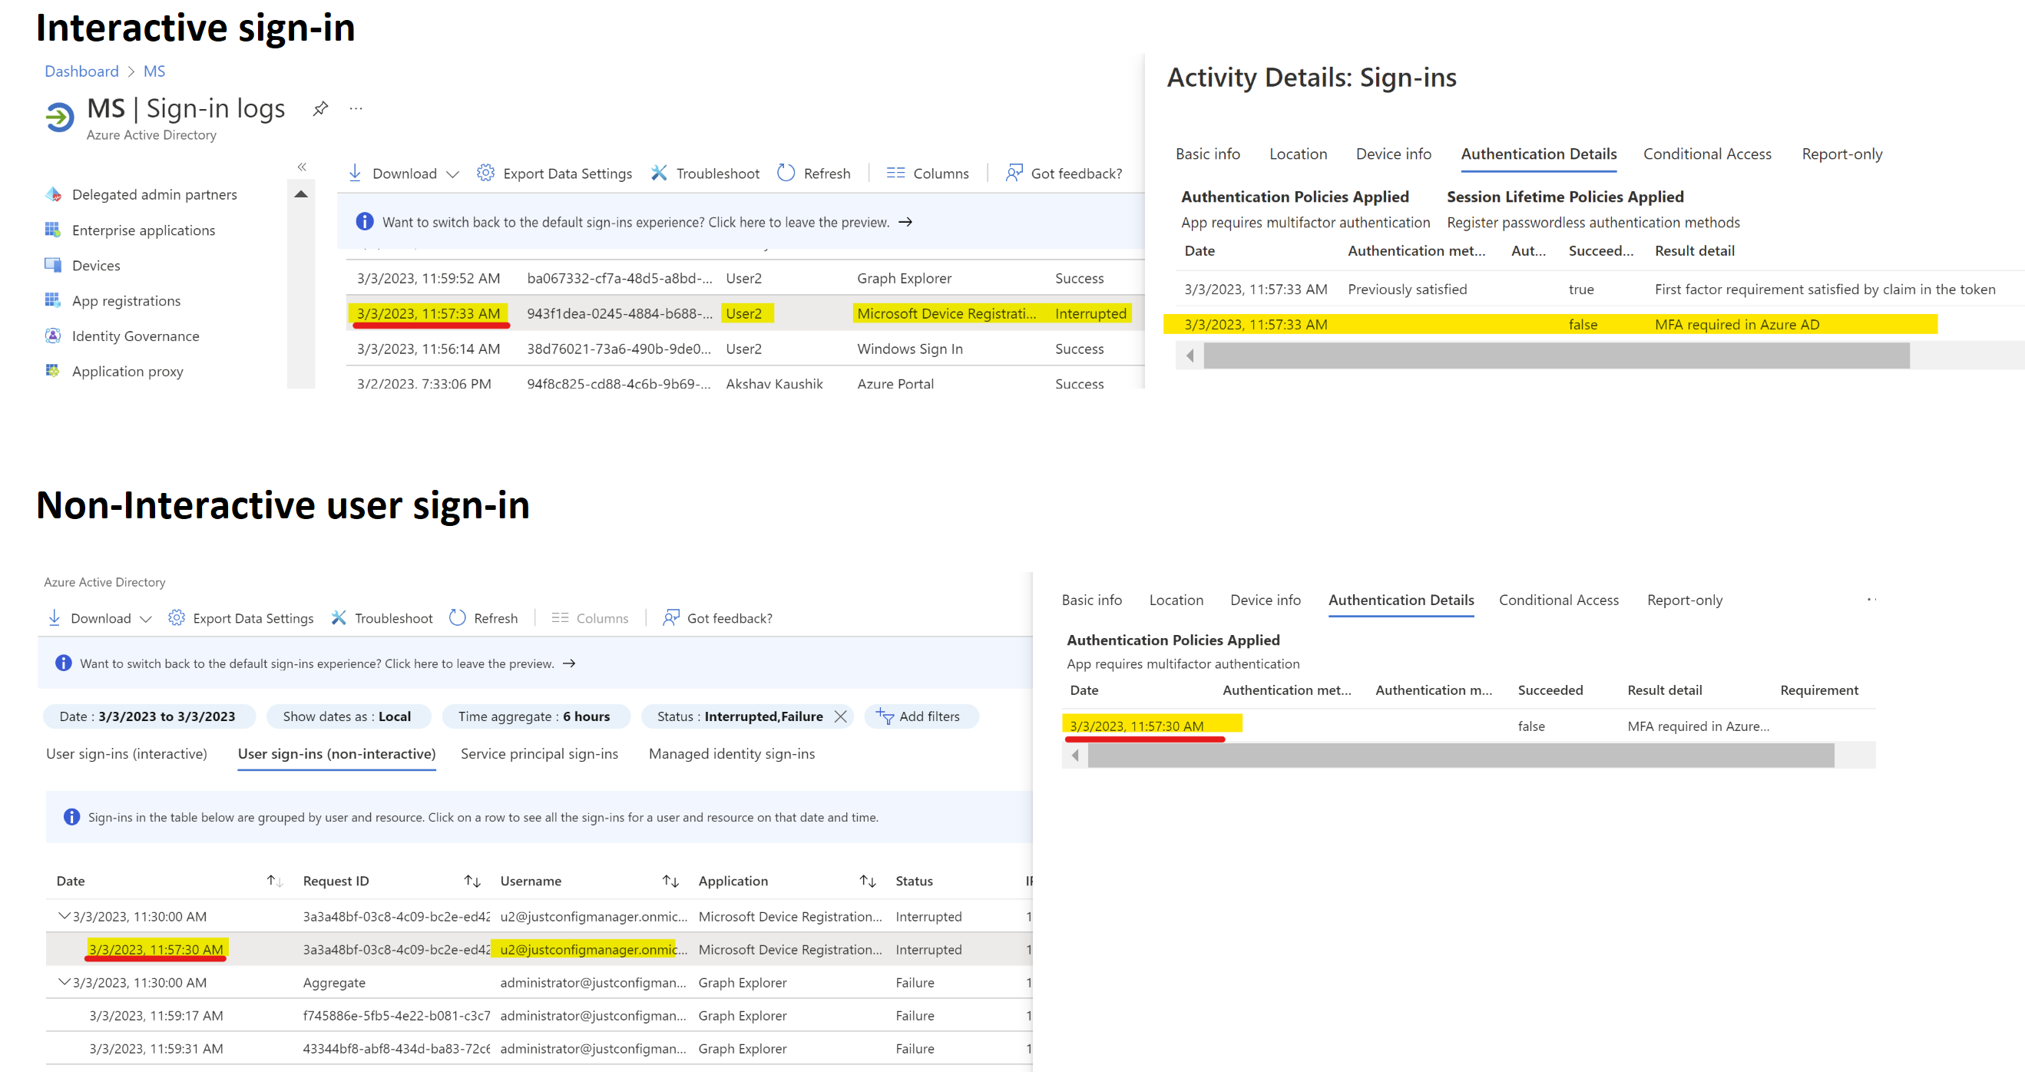Open Enterprise applications from the sidebar
Image resolution: width=2025 pixels, height=1085 pixels.
pos(143,230)
